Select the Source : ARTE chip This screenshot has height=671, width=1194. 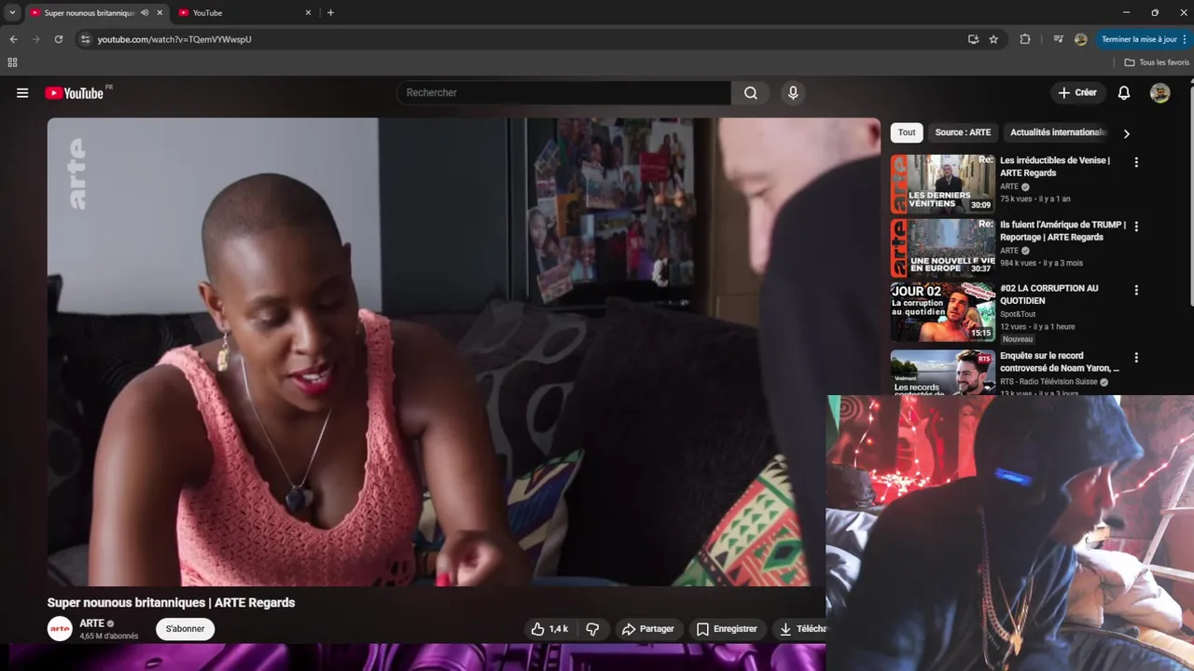(963, 132)
